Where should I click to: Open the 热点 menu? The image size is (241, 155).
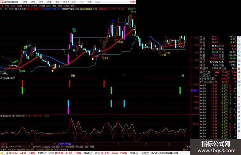click(89, 2)
